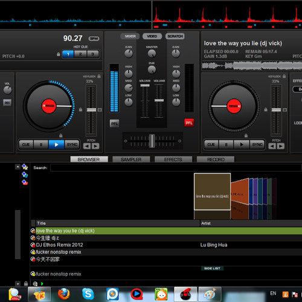Click pitch bend left arrow on right deck
The width and height of the screenshot is (302, 302).
tap(272, 146)
